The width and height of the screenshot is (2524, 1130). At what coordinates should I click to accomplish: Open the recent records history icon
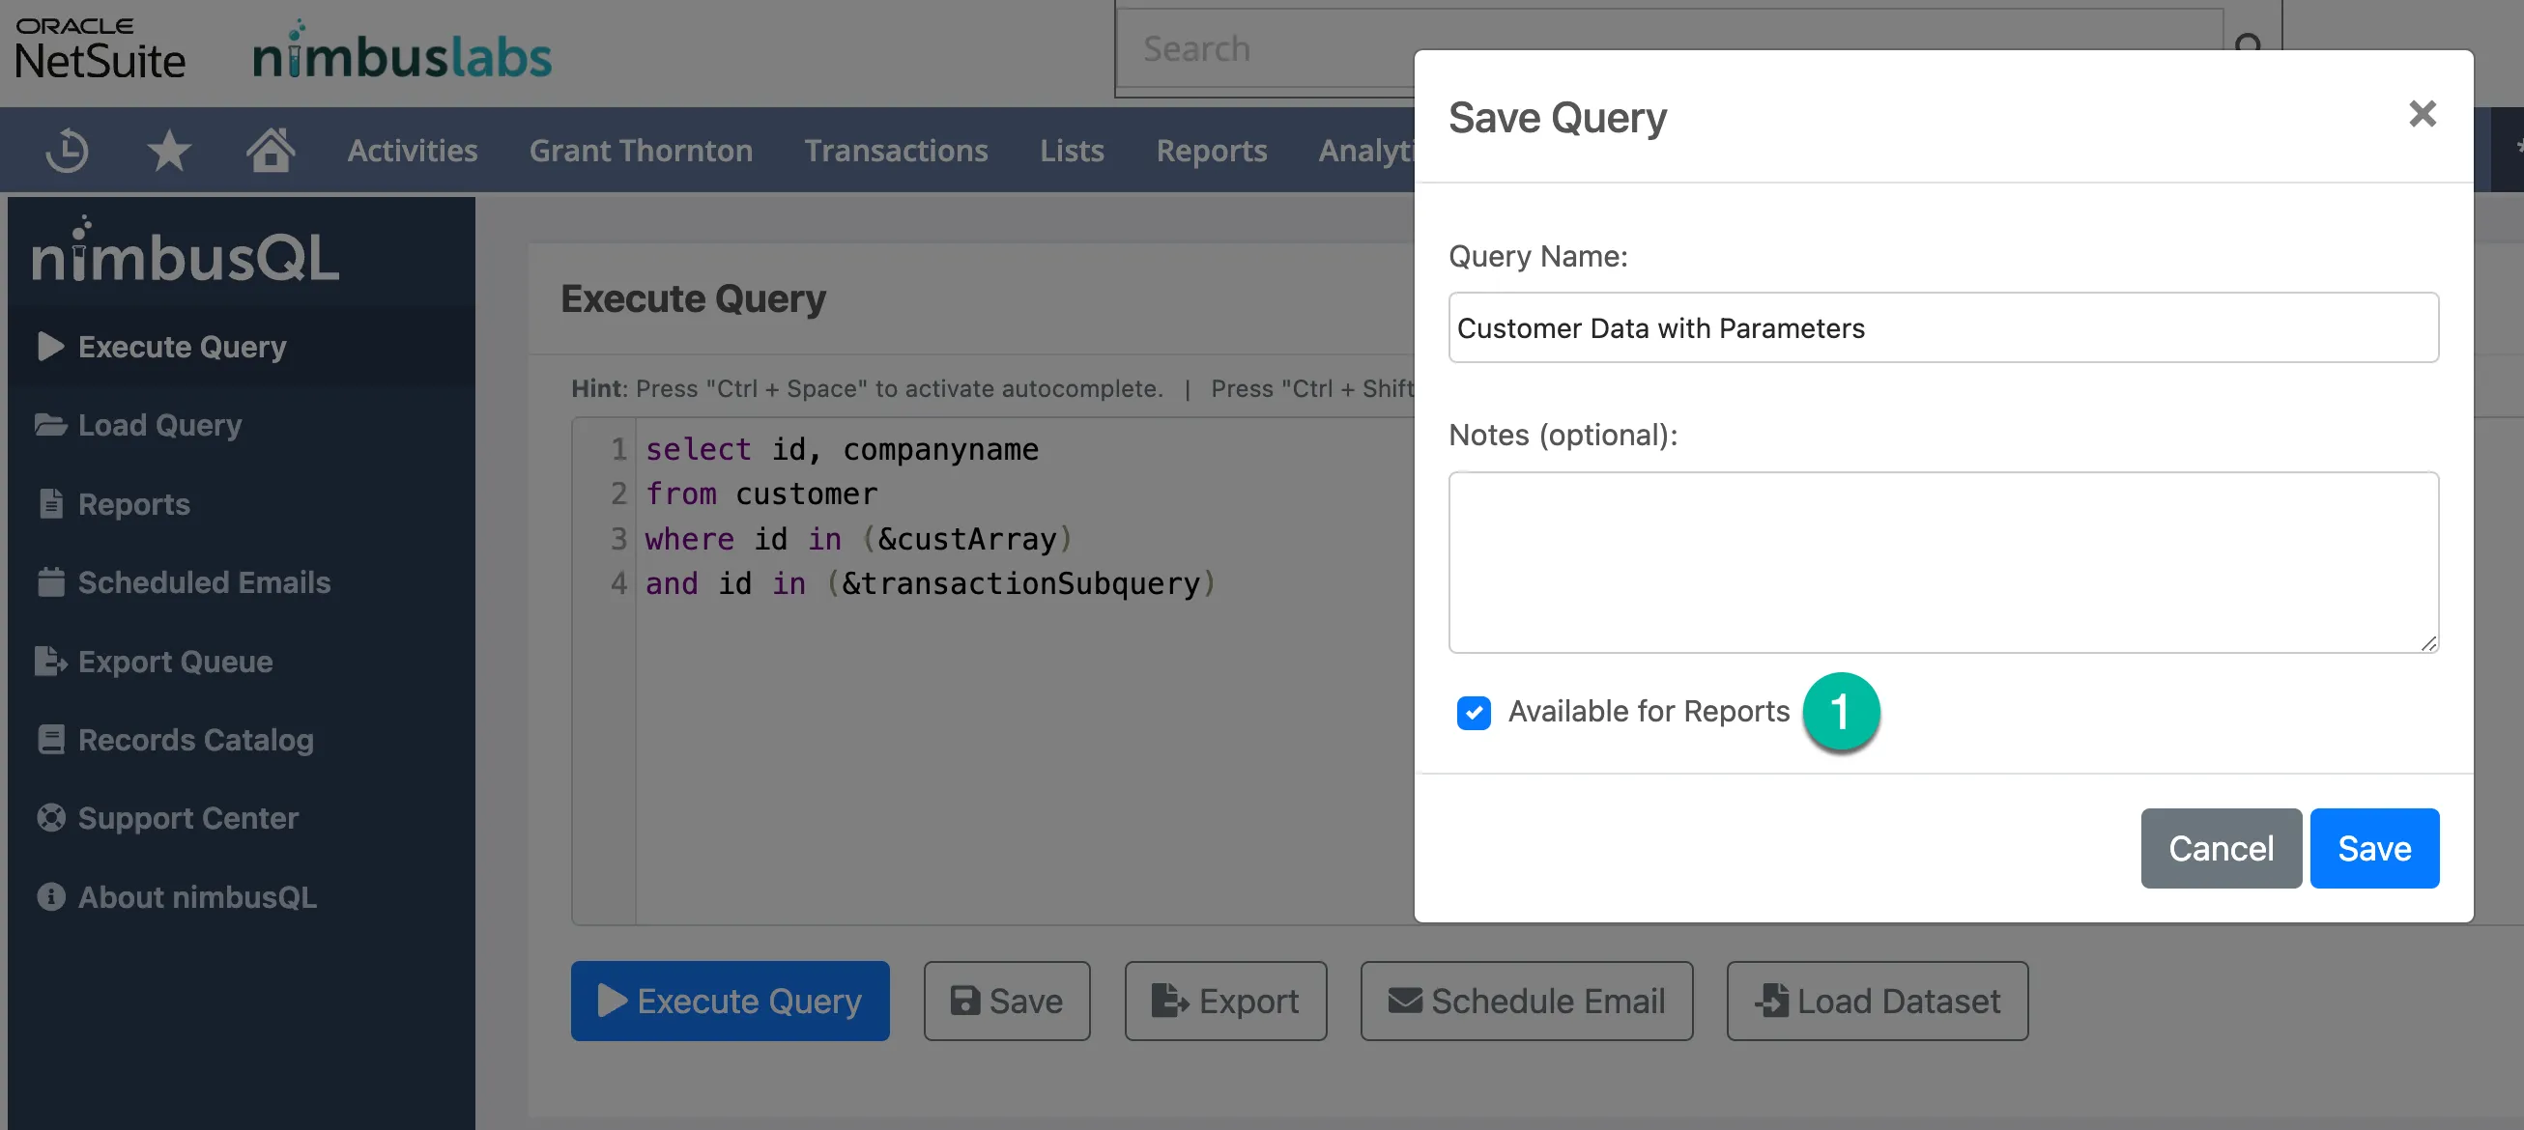coord(68,150)
